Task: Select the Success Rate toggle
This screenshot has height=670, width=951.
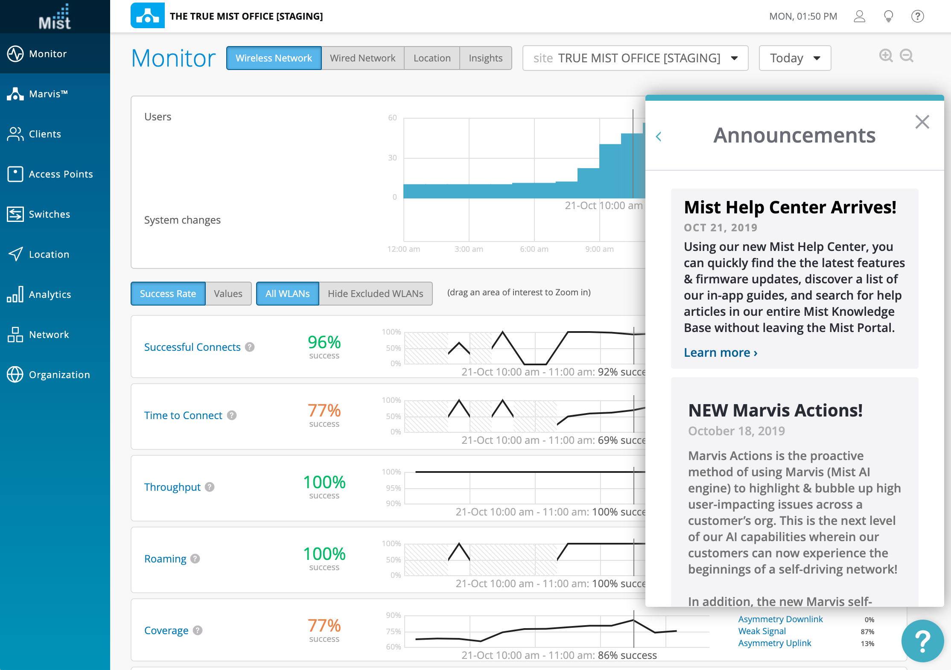Action: (x=168, y=294)
